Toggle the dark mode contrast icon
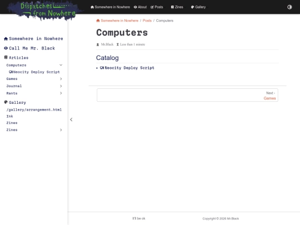 point(289,7)
